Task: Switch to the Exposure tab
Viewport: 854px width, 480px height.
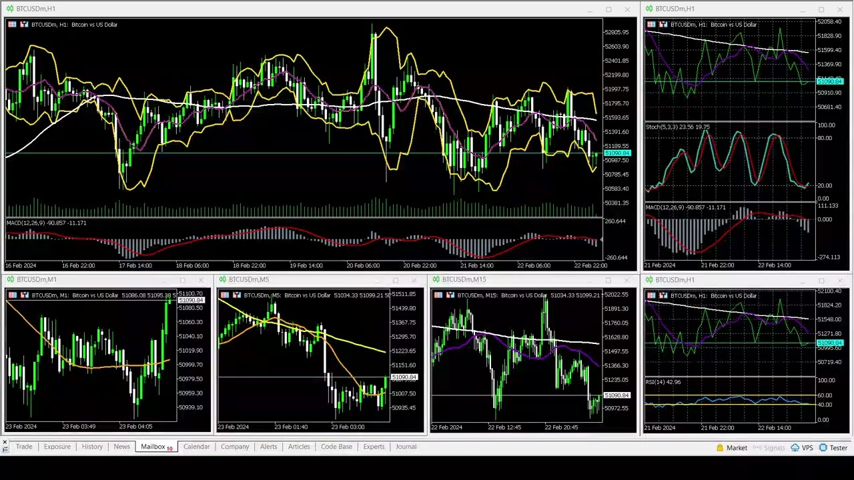Action: coord(57,447)
